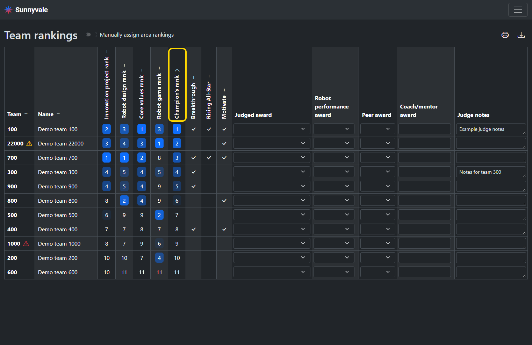This screenshot has width=532, height=345.
Task: Click red alert icon beside team 1000
Action: 26,243
